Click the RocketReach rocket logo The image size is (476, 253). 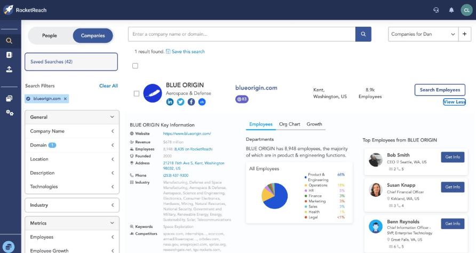click(9, 10)
